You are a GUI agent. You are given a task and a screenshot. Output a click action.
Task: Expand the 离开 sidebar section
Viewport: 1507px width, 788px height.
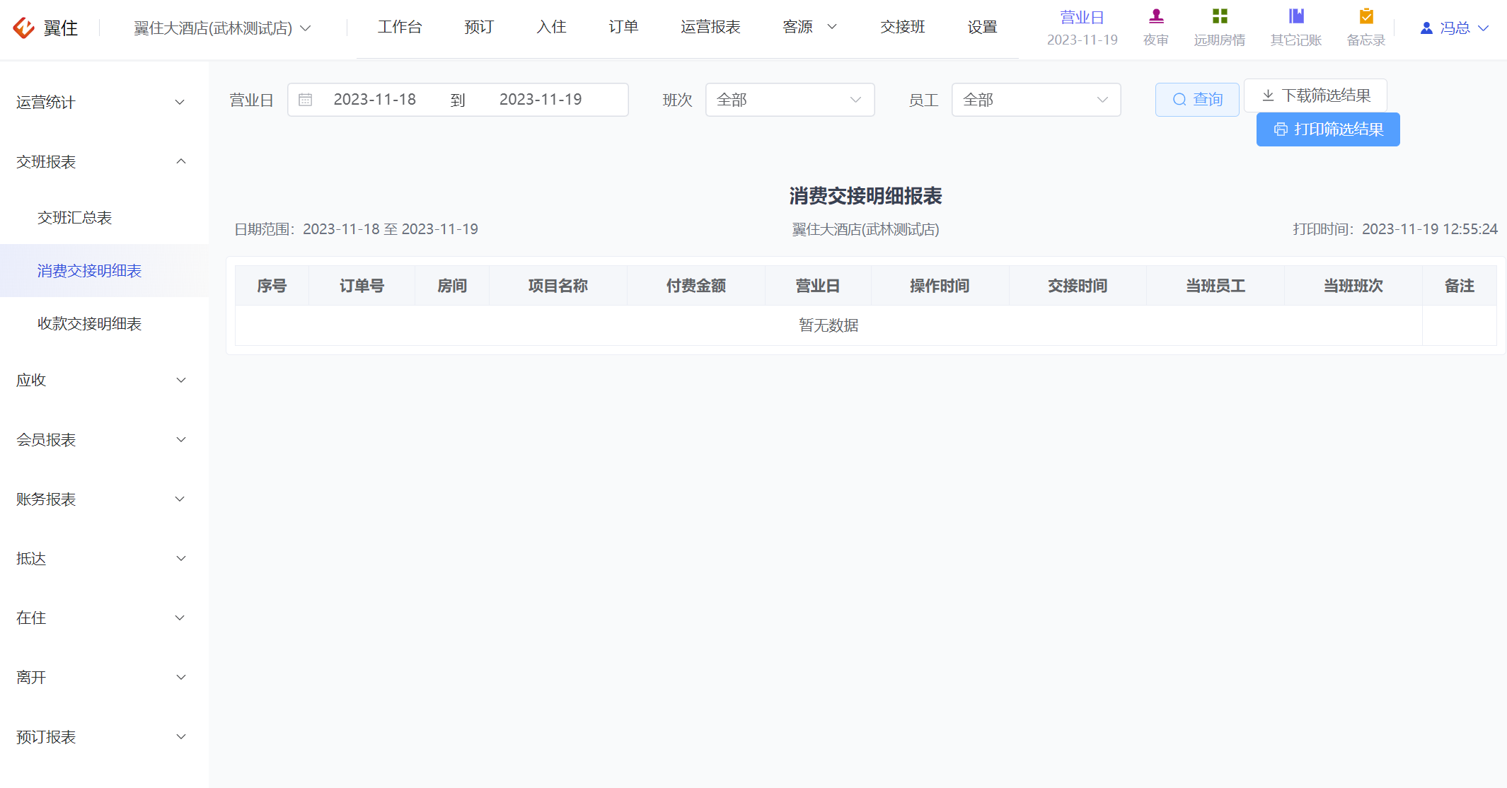104,678
